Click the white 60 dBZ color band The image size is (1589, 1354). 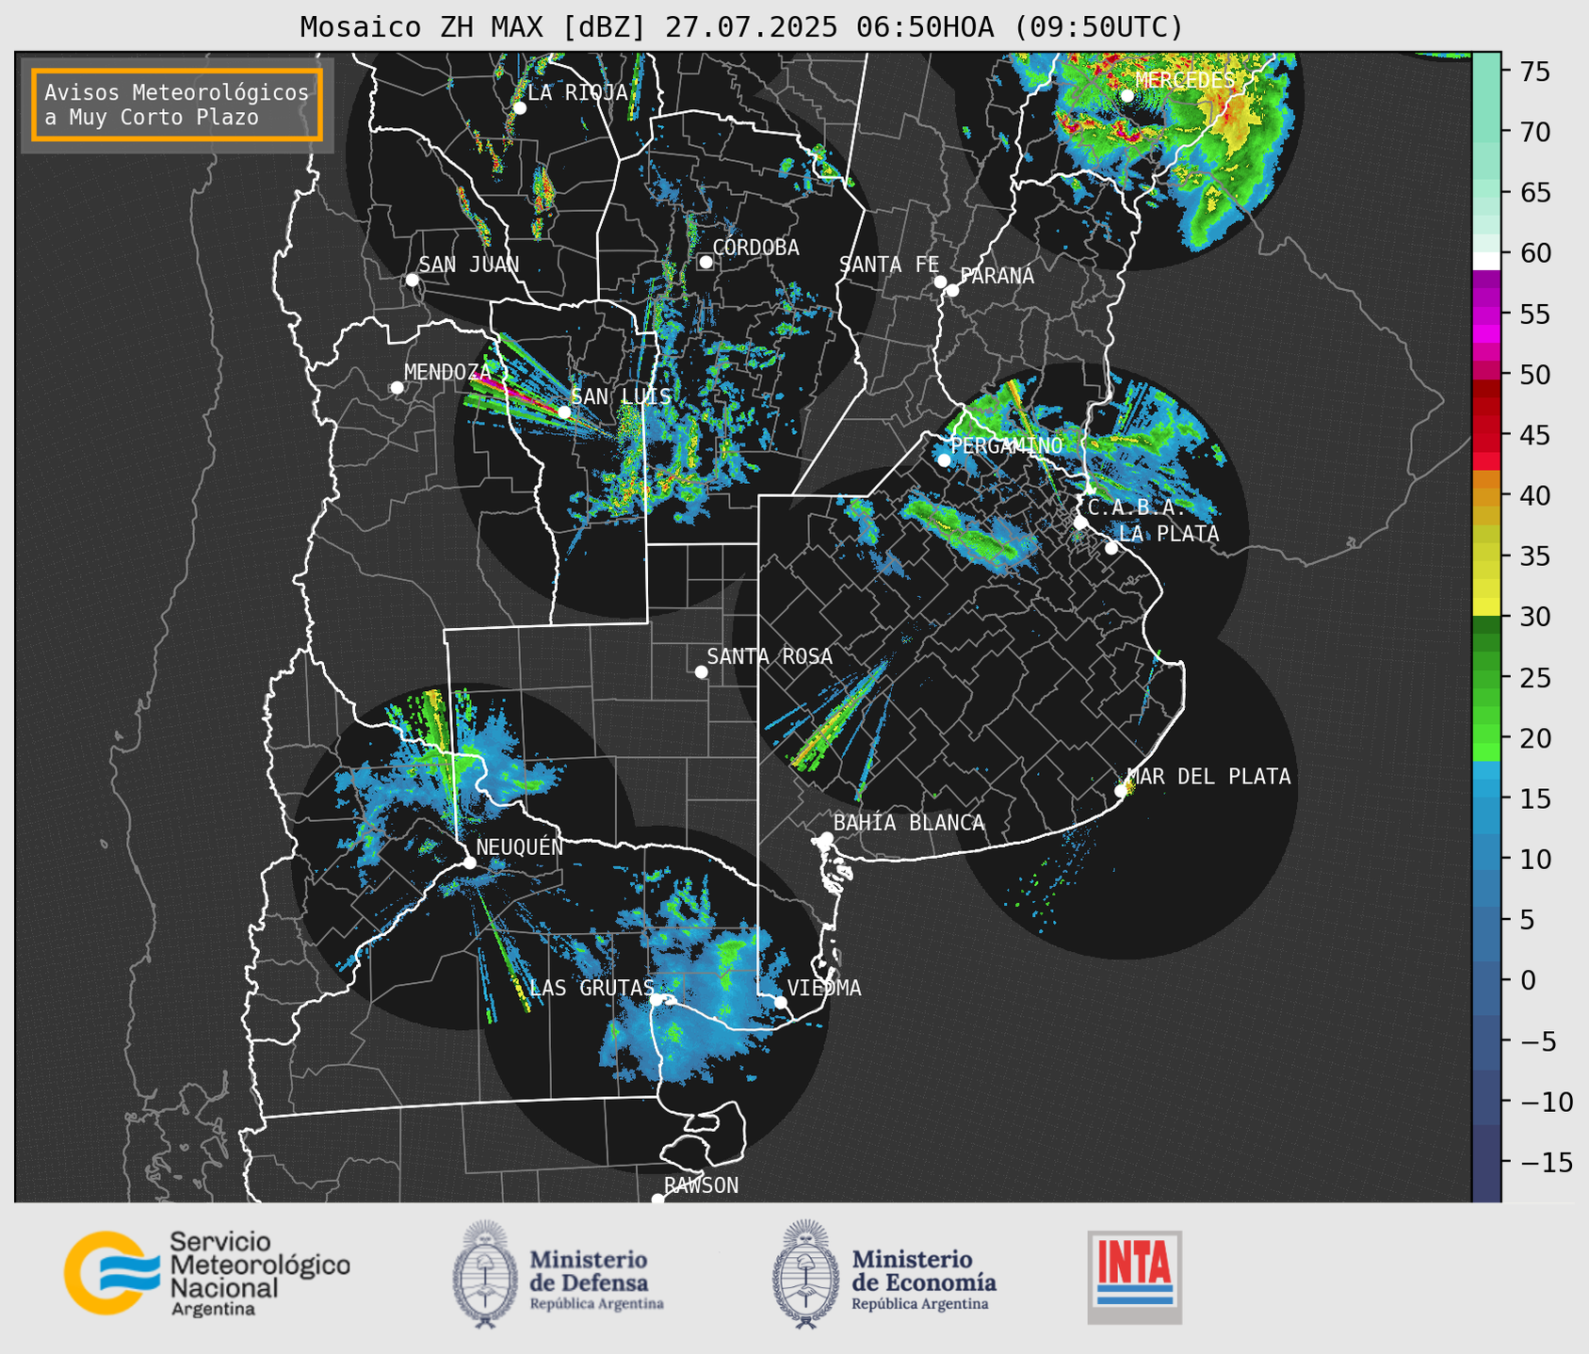(1486, 261)
